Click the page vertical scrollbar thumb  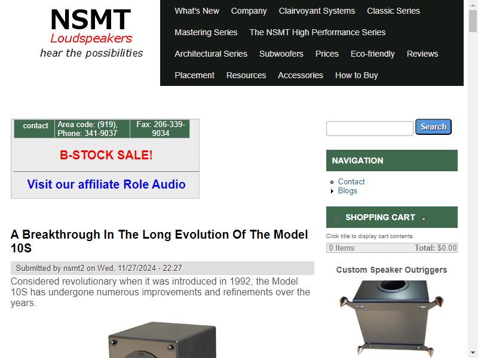[x=473, y=21]
